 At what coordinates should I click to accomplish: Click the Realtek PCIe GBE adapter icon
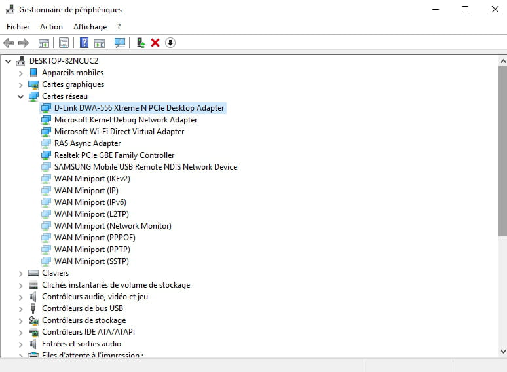click(46, 155)
